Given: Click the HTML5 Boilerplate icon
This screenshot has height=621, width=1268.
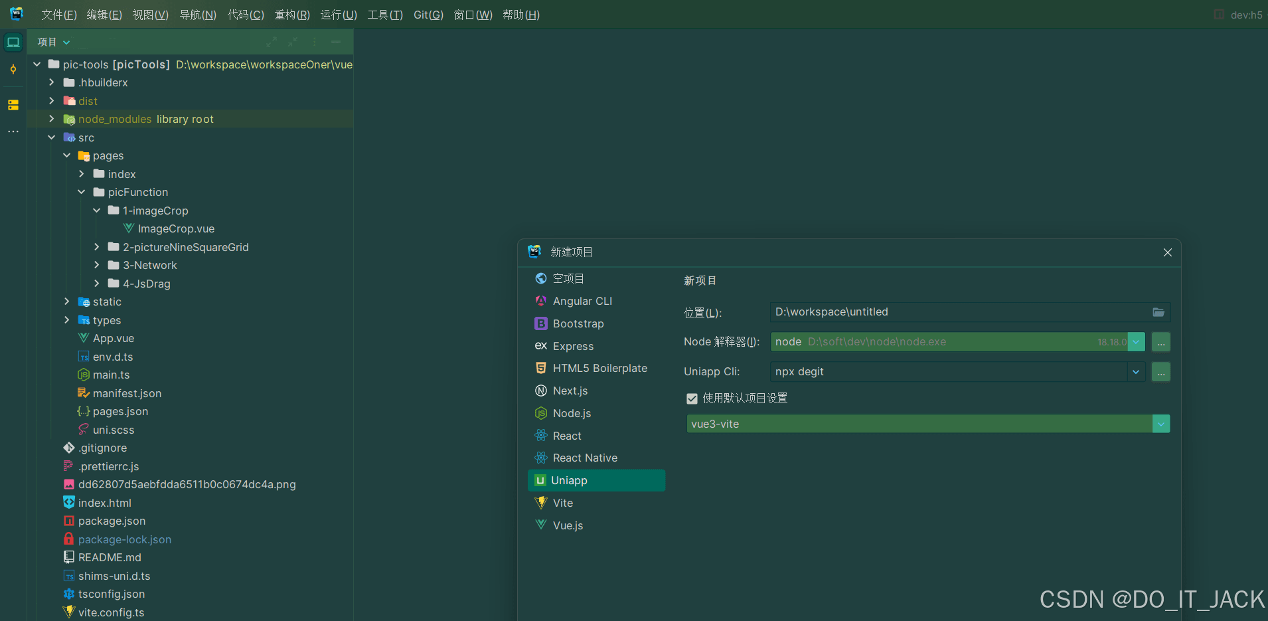Looking at the screenshot, I should (541, 368).
